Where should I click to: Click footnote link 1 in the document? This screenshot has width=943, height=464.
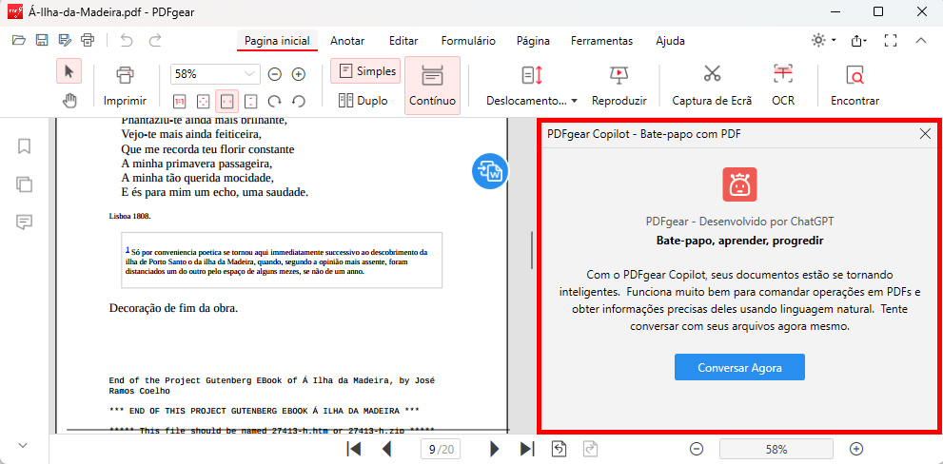(128, 249)
